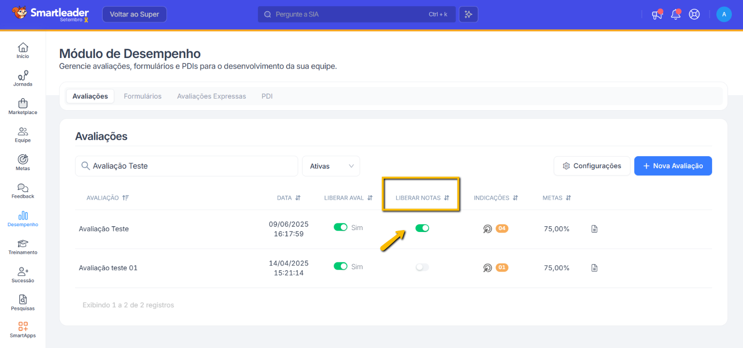Open the Ativas status filter dropdown
The height and width of the screenshot is (348, 743).
(x=331, y=166)
